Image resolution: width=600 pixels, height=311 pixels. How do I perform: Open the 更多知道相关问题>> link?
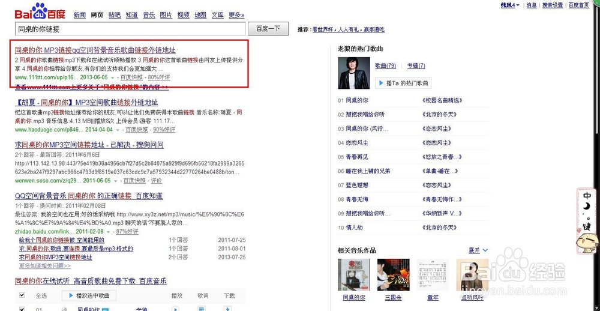coord(45,265)
